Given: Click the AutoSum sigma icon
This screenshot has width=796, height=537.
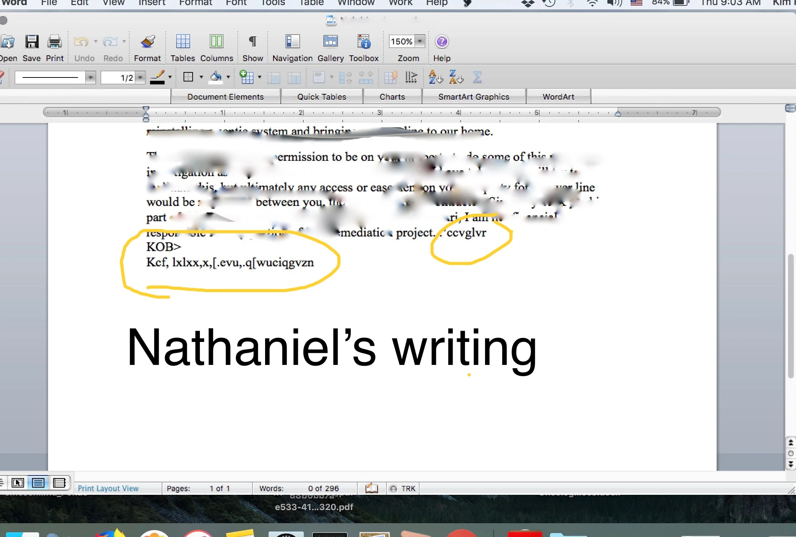Looking at the screenshot, I should (x=477, y=77).
